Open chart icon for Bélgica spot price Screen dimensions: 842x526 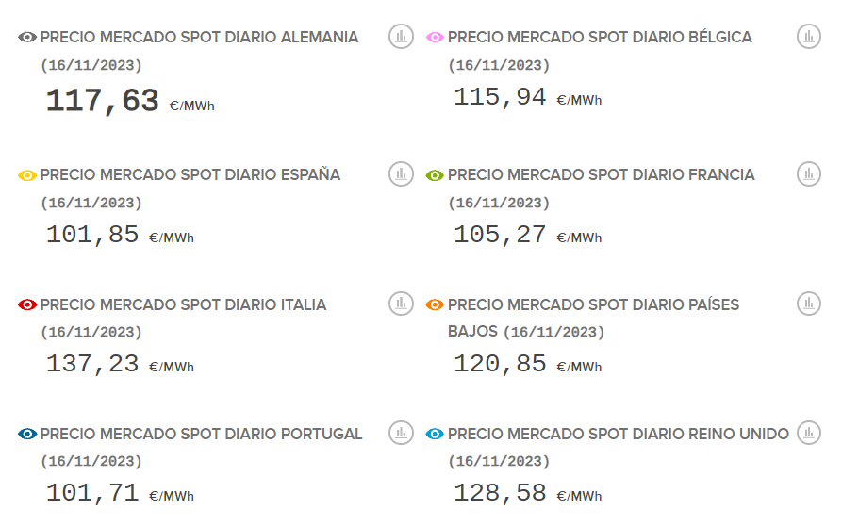tap(808, 37)
